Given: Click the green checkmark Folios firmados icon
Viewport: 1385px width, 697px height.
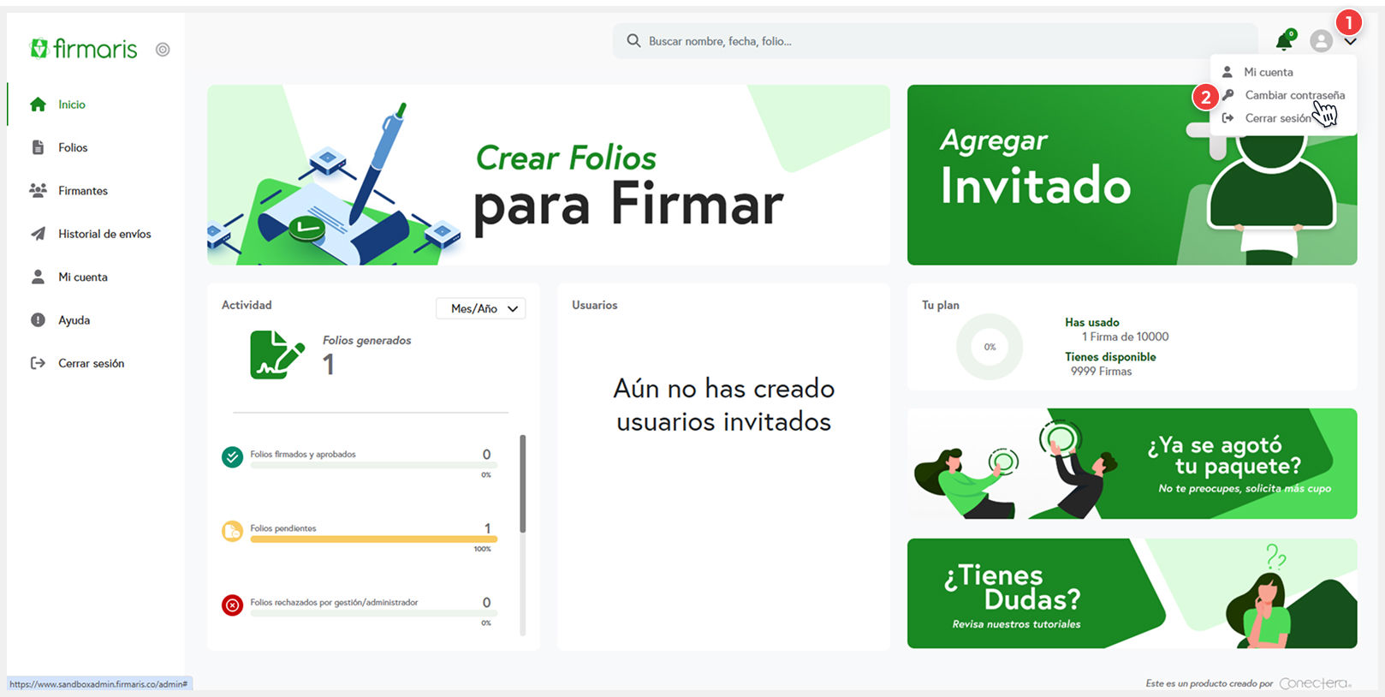Looking at the screenshot, I should coord(232,457).
